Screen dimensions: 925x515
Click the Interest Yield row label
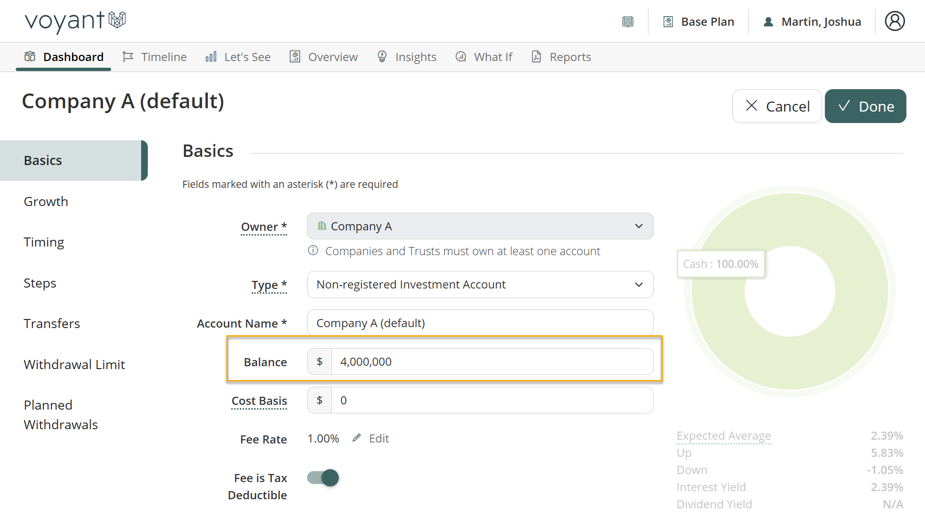pos(711,487)
